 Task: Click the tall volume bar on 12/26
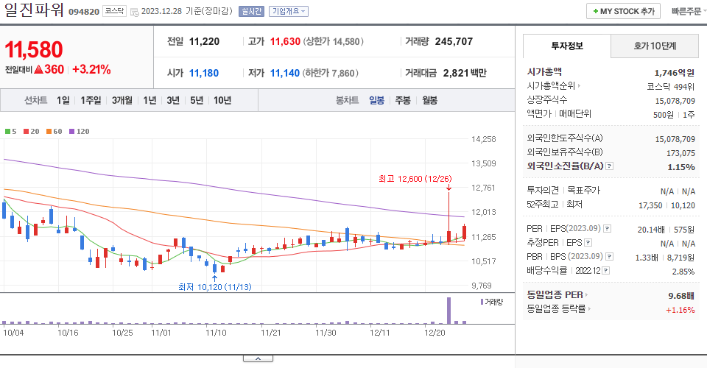pyautogui.click(x=449, y=311)
